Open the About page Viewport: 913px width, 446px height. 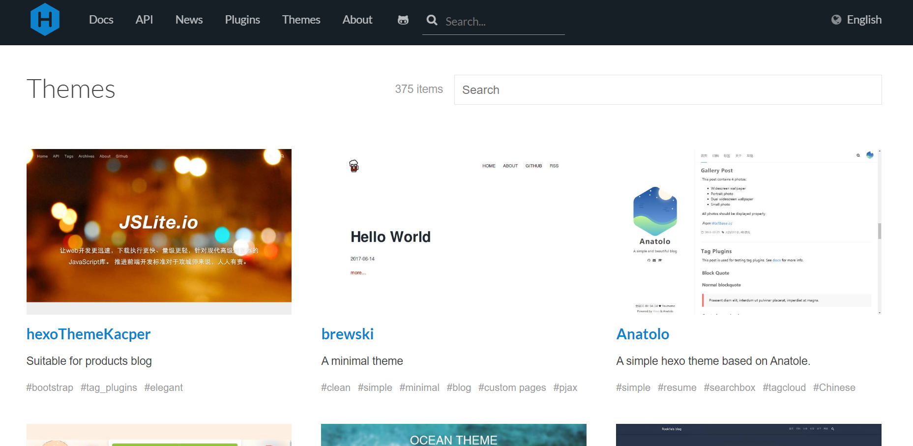357,20
